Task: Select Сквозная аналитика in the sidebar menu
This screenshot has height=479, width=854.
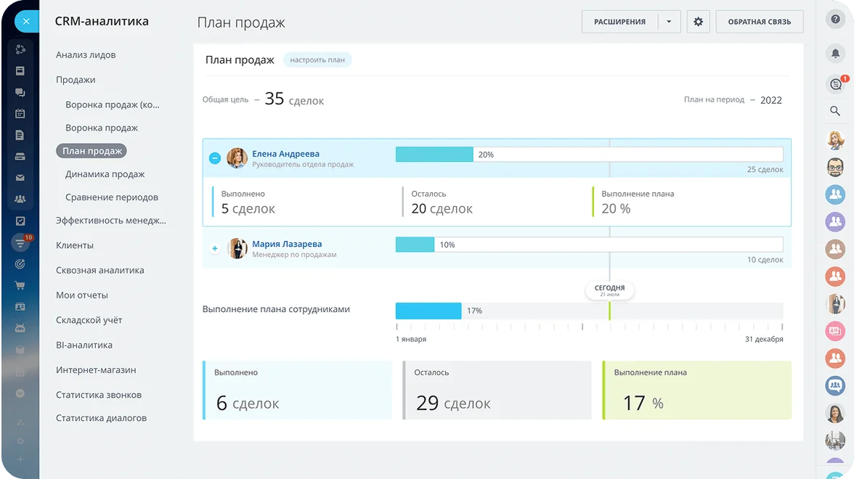Action: pyautogui.click(x=102, y=269)
